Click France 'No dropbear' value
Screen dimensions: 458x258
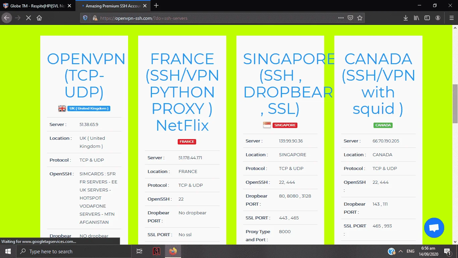192,213
